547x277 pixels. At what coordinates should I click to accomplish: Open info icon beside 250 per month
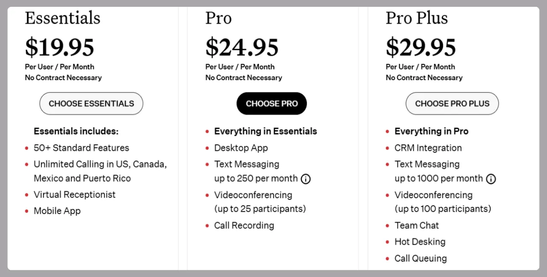click(x=306, y=179)
